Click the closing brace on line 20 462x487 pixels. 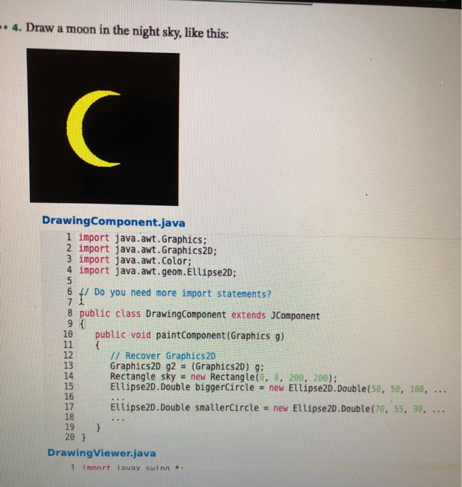pyautogui.click(x=83, y=438)
